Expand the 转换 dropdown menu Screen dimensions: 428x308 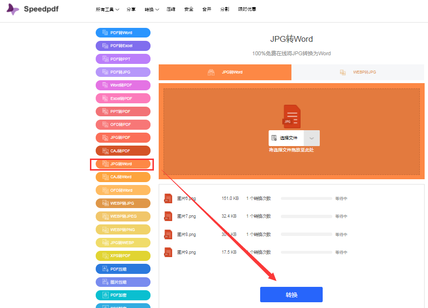coord(152,10)
